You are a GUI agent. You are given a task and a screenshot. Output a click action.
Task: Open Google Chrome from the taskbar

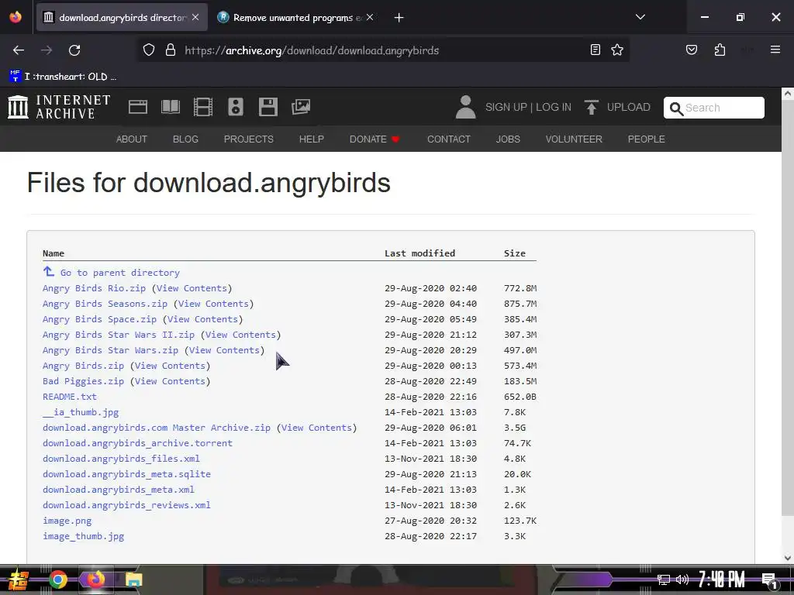point(57,580)
